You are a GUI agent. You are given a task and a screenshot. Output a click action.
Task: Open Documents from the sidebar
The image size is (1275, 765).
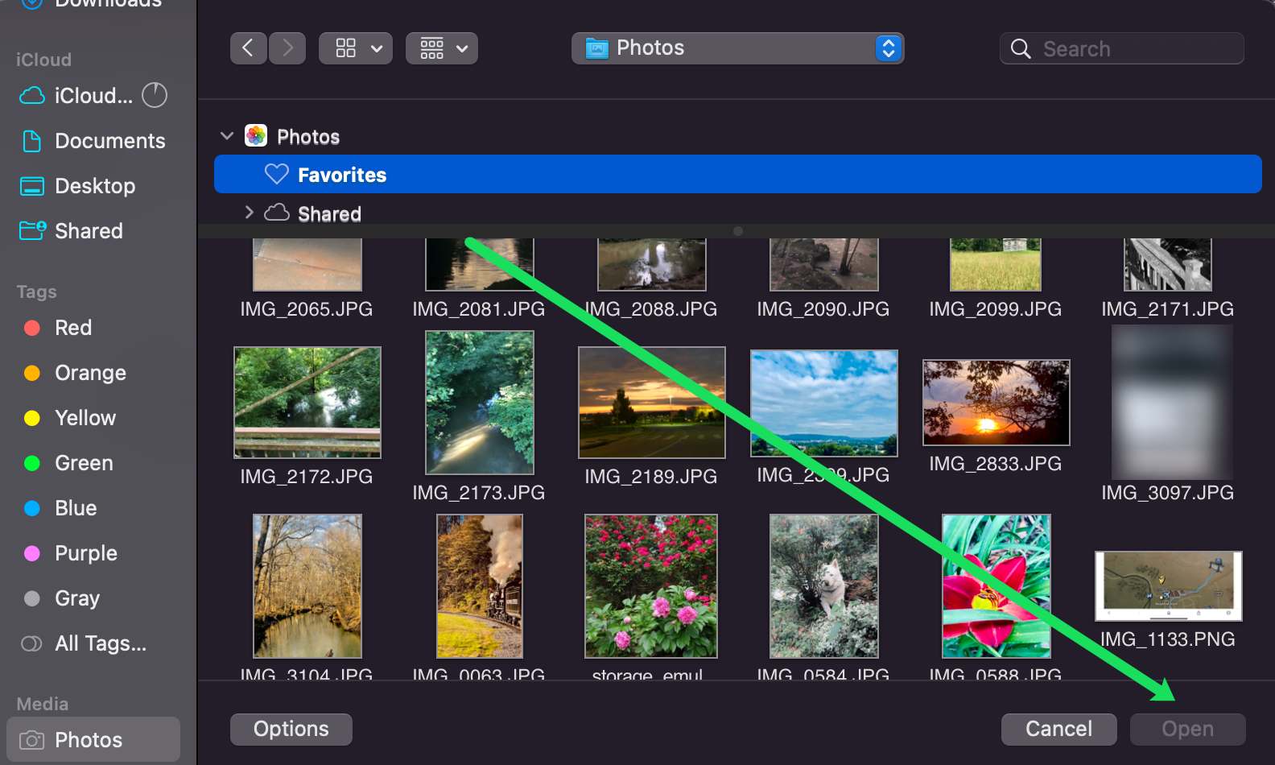pyautogui.click(x=109, y=141)
